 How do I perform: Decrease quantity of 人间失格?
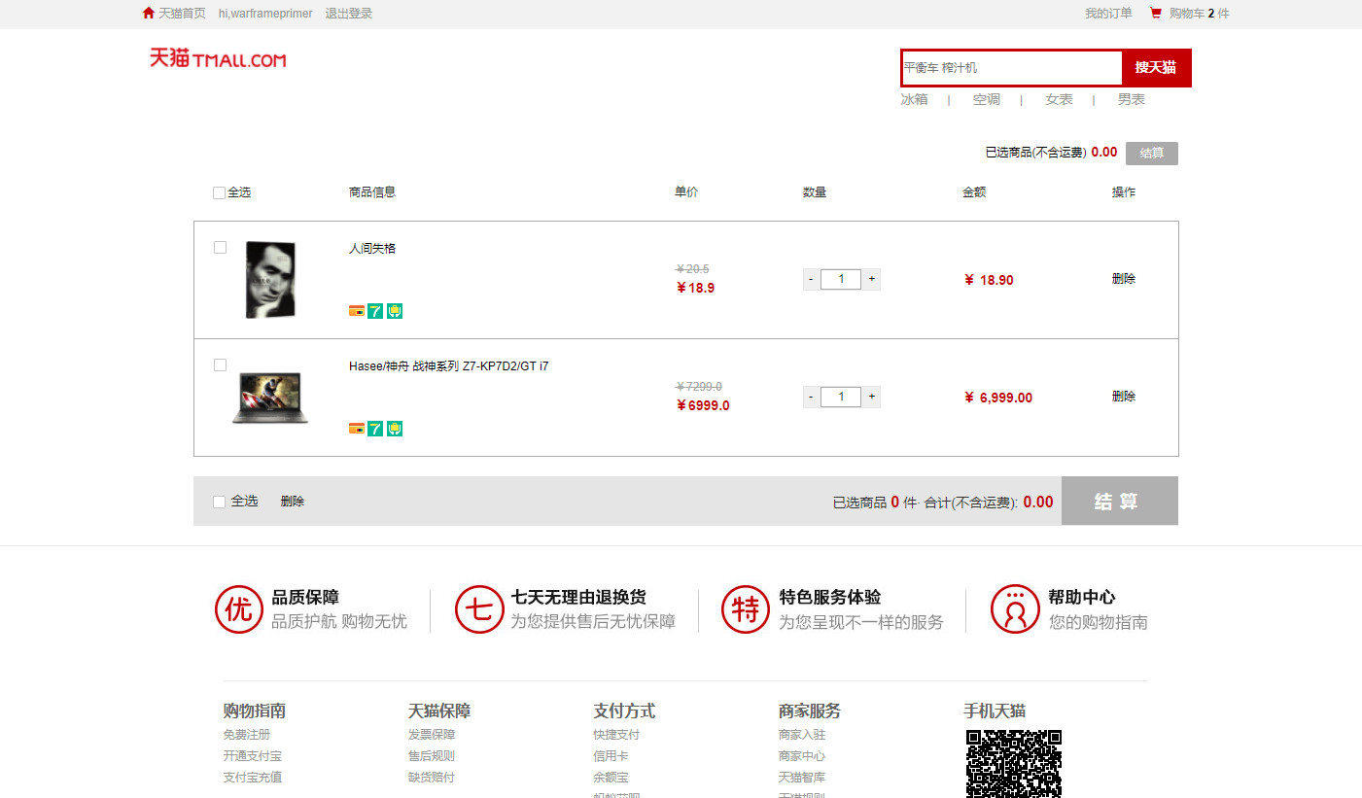[x=811, y=280]
